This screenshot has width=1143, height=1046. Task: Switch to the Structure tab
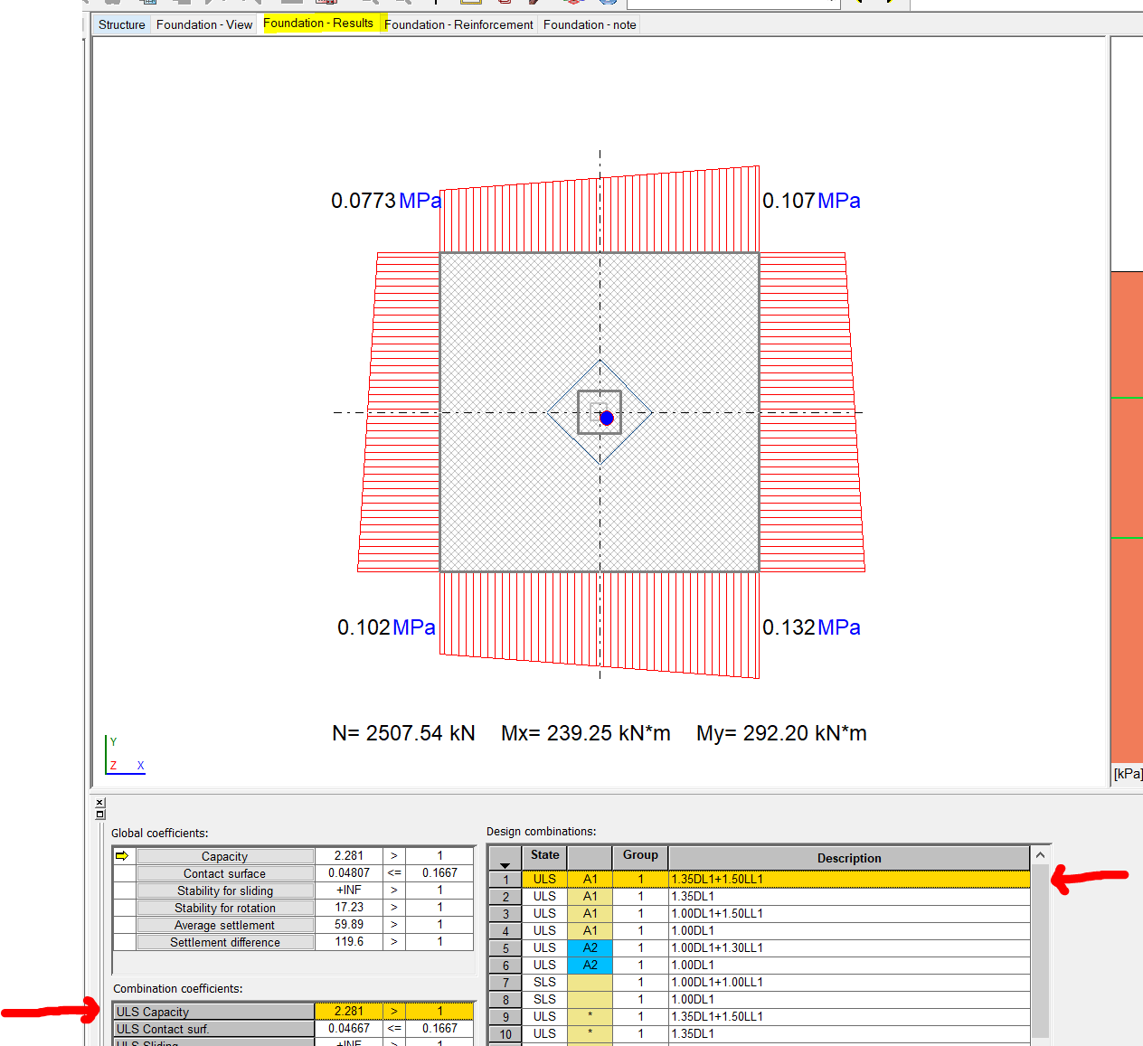121,24
